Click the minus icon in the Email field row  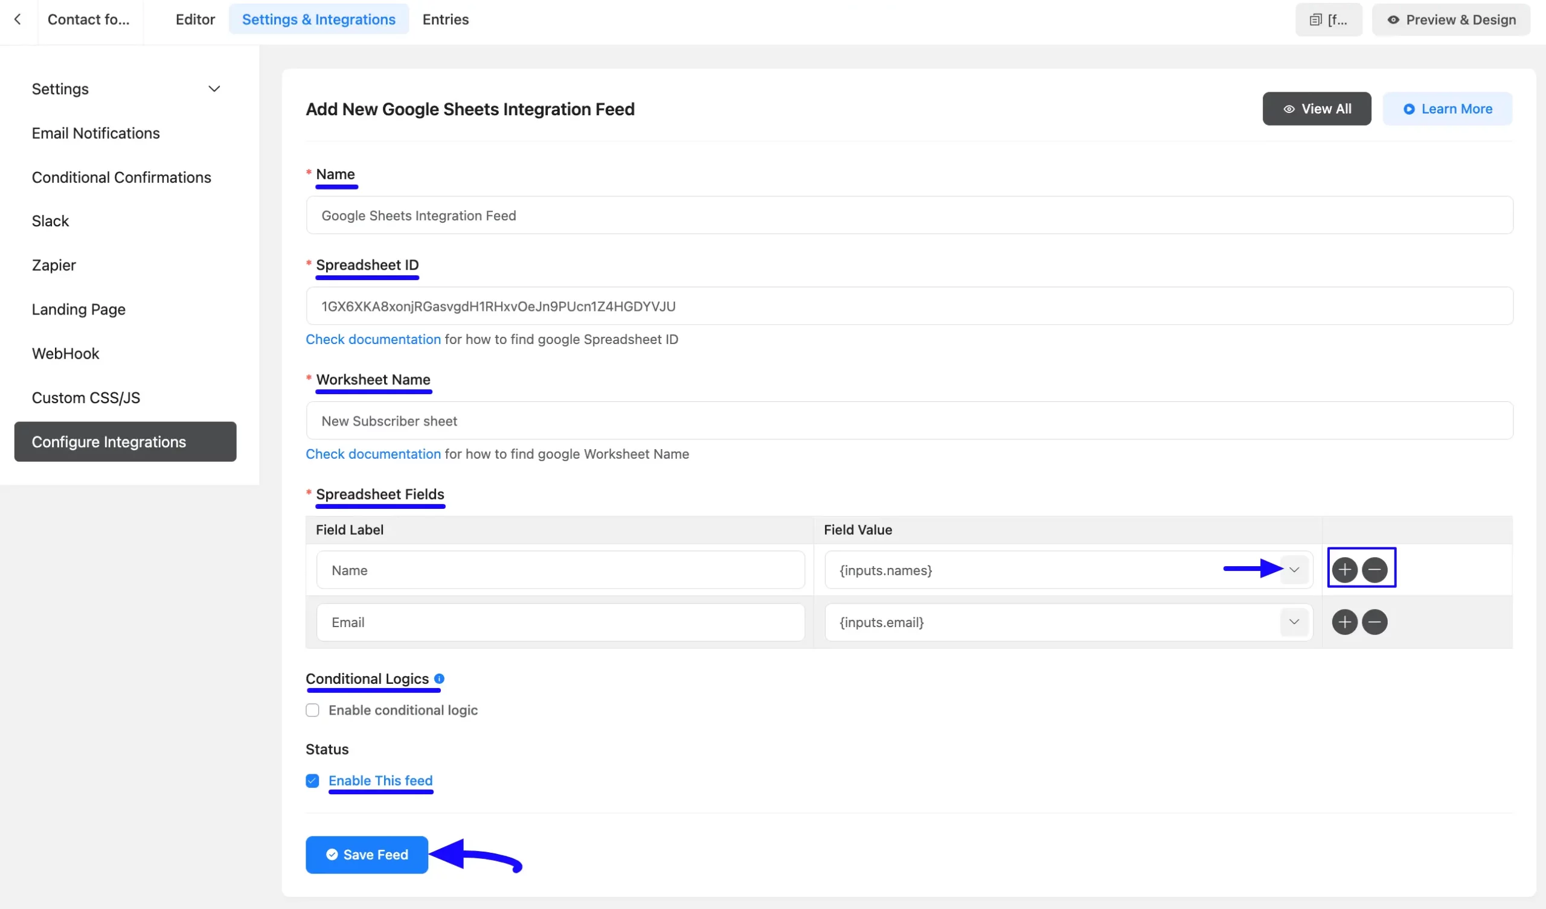pyautogui.click(x=1374, y=622)
